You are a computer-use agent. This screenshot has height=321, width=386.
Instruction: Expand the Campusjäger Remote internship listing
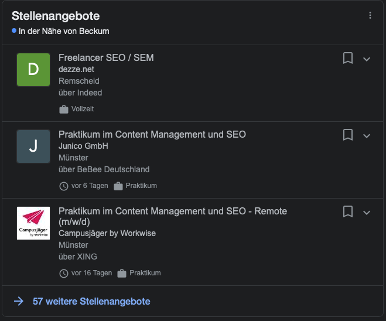tap(367, 212)
